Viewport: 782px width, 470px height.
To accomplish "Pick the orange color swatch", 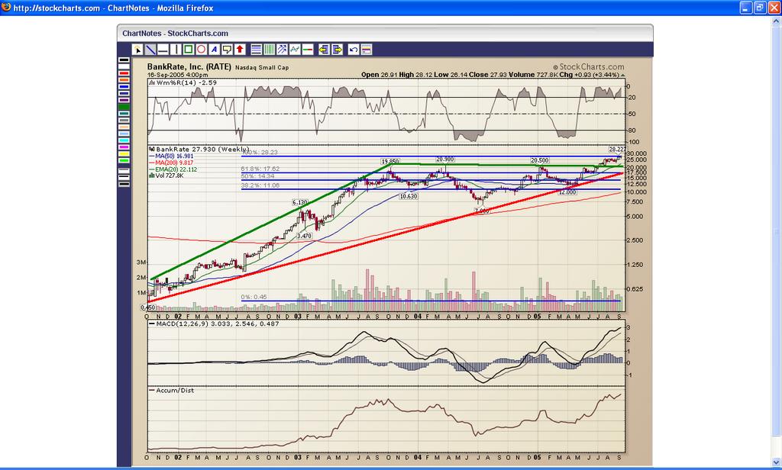I will (x=124, y=80).
